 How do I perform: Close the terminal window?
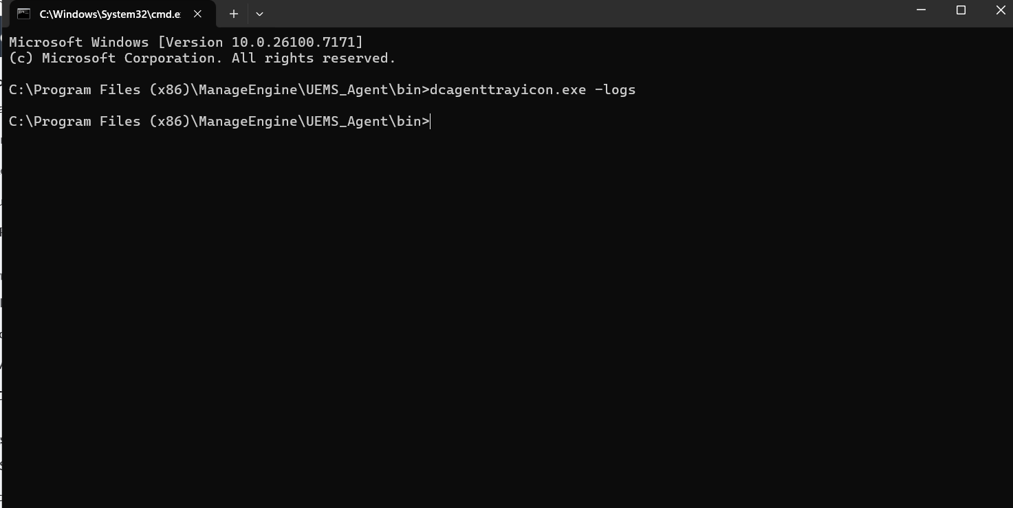click(1001, 10)
